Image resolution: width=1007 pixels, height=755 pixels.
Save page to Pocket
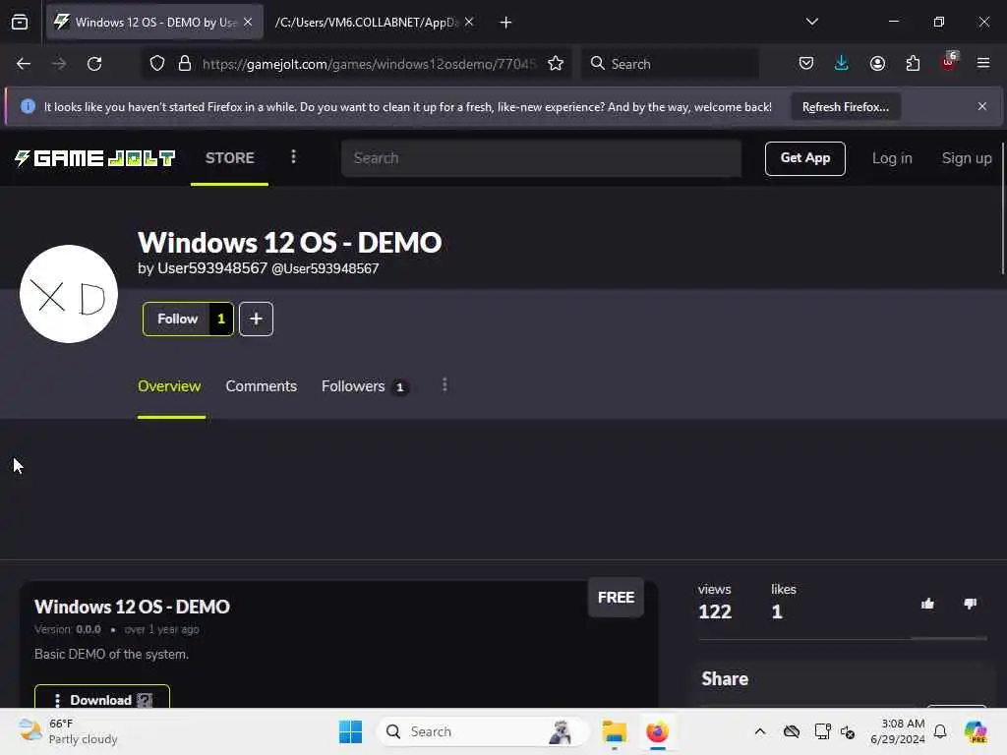(806, 64)
